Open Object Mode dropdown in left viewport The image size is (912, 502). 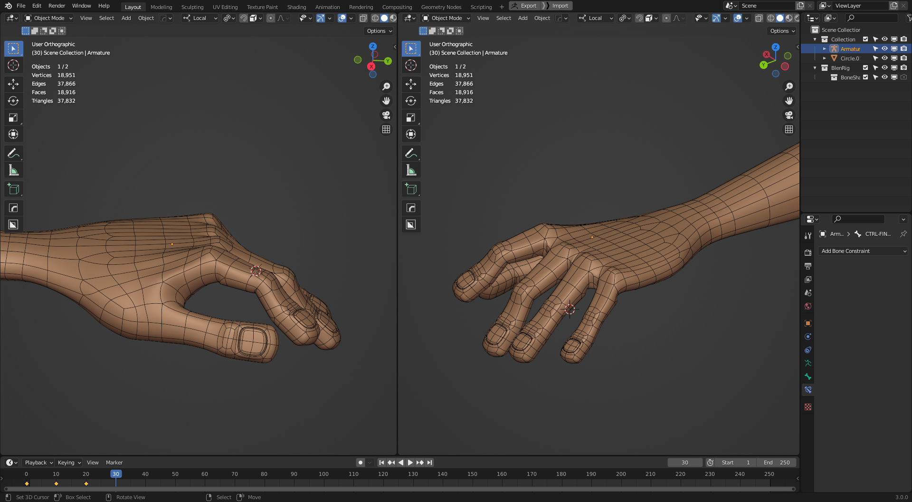[48, 18]
